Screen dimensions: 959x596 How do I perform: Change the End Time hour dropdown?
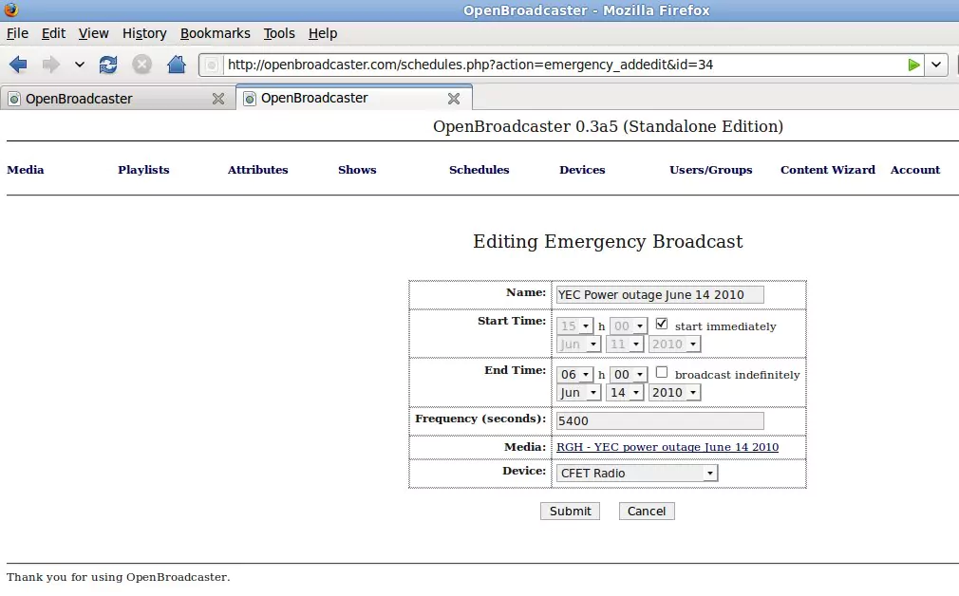[x=574, y=374]
